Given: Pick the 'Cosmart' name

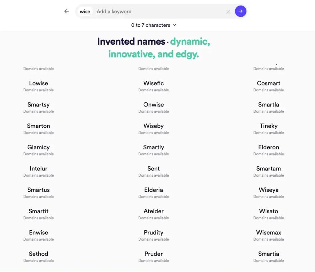Looking at the screenshot, I should (x=269, y=83).
